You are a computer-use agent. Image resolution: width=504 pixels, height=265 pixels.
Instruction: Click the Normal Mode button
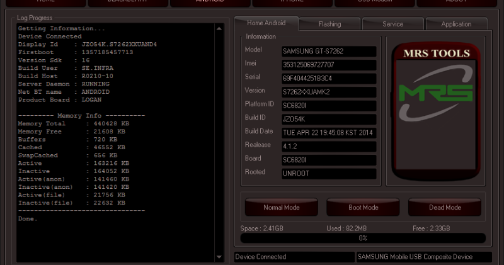281,207
